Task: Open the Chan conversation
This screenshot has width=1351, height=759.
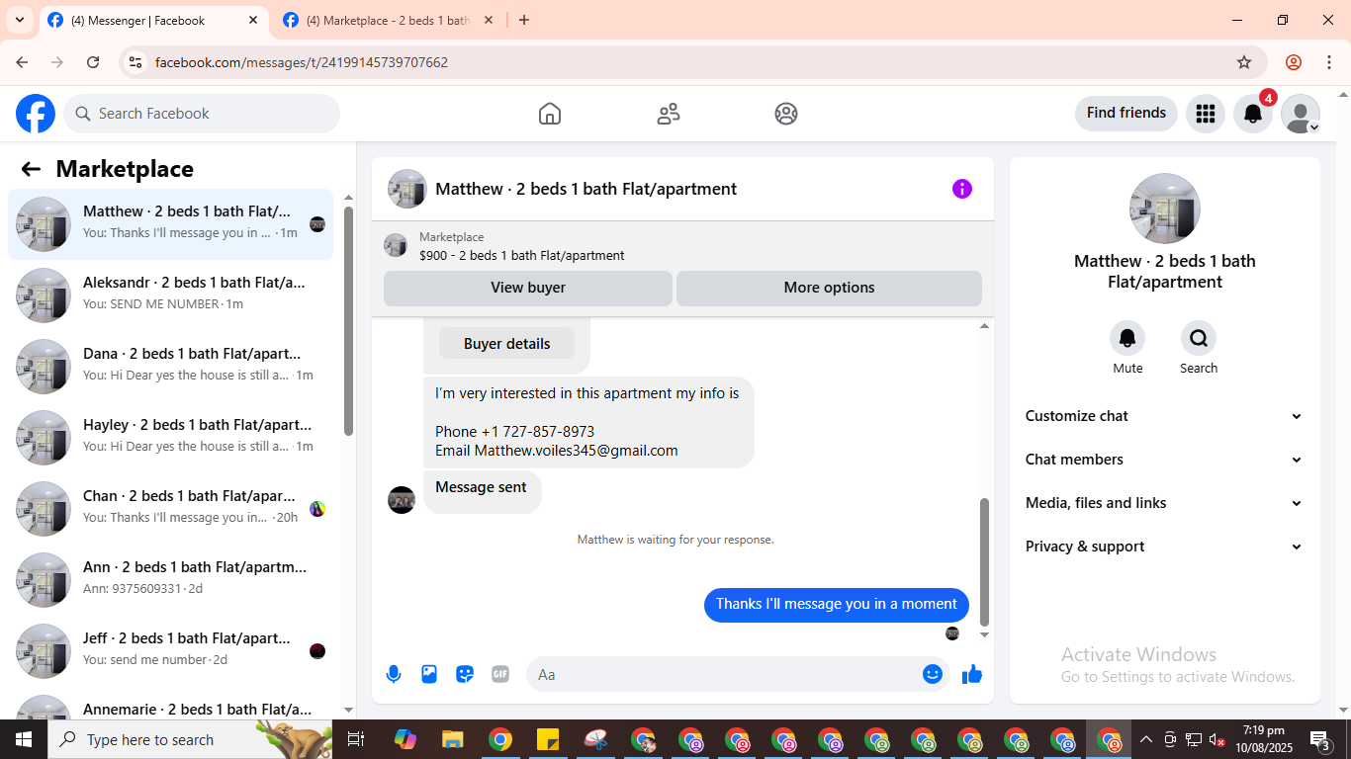Action: 170,509
